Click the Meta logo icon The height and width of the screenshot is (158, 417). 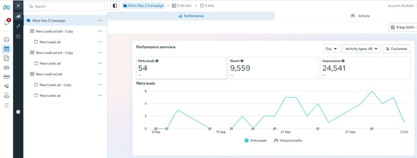(6, 7)
